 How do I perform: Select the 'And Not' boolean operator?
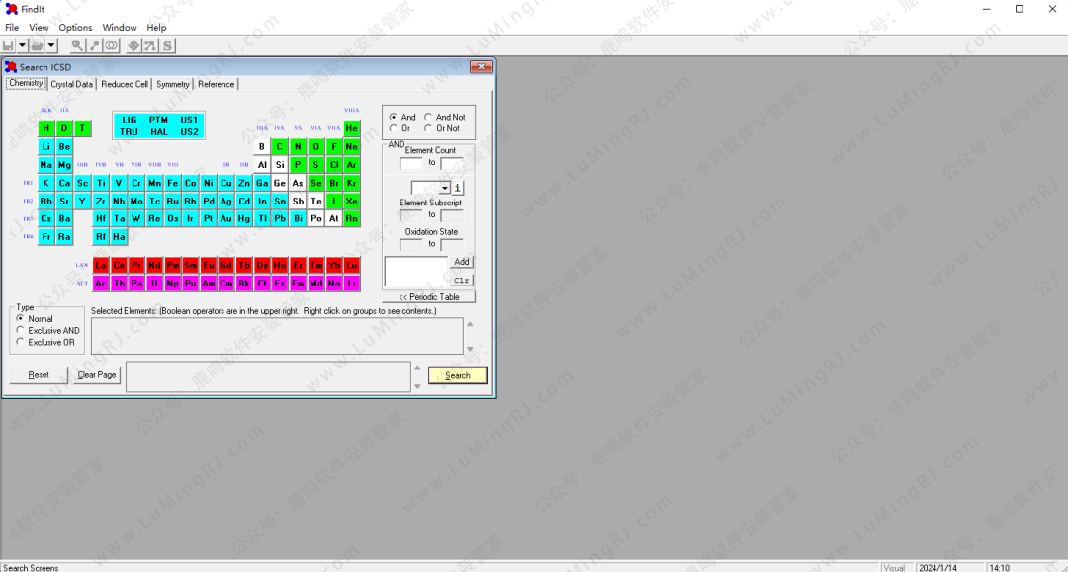pos(429,117)
